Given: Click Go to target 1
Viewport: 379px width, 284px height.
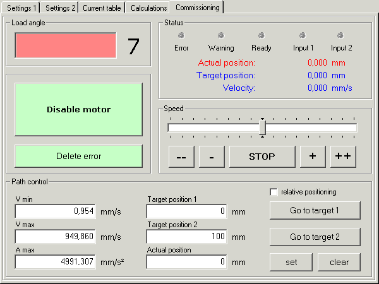Looking at the screenshot, I should coord(315,210).
